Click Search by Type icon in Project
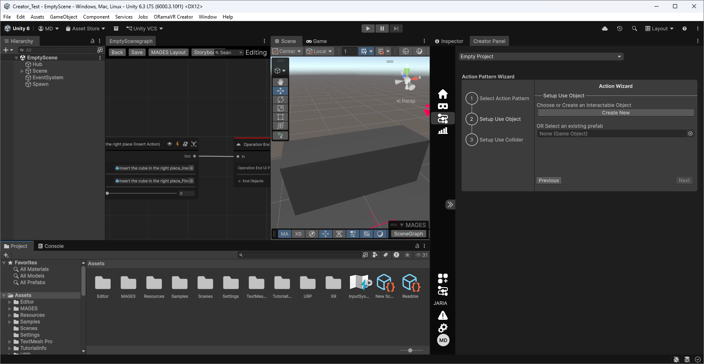704x364 pixels. (375, 255)
